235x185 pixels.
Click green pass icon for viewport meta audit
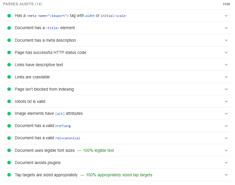click(9, 16)
